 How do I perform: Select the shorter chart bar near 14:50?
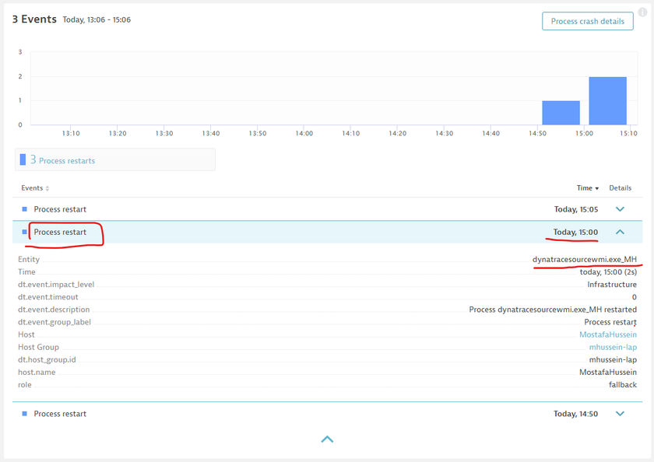point(561,113)
